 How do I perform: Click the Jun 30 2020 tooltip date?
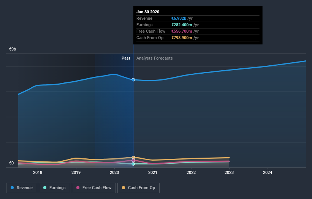pos(148,12)
